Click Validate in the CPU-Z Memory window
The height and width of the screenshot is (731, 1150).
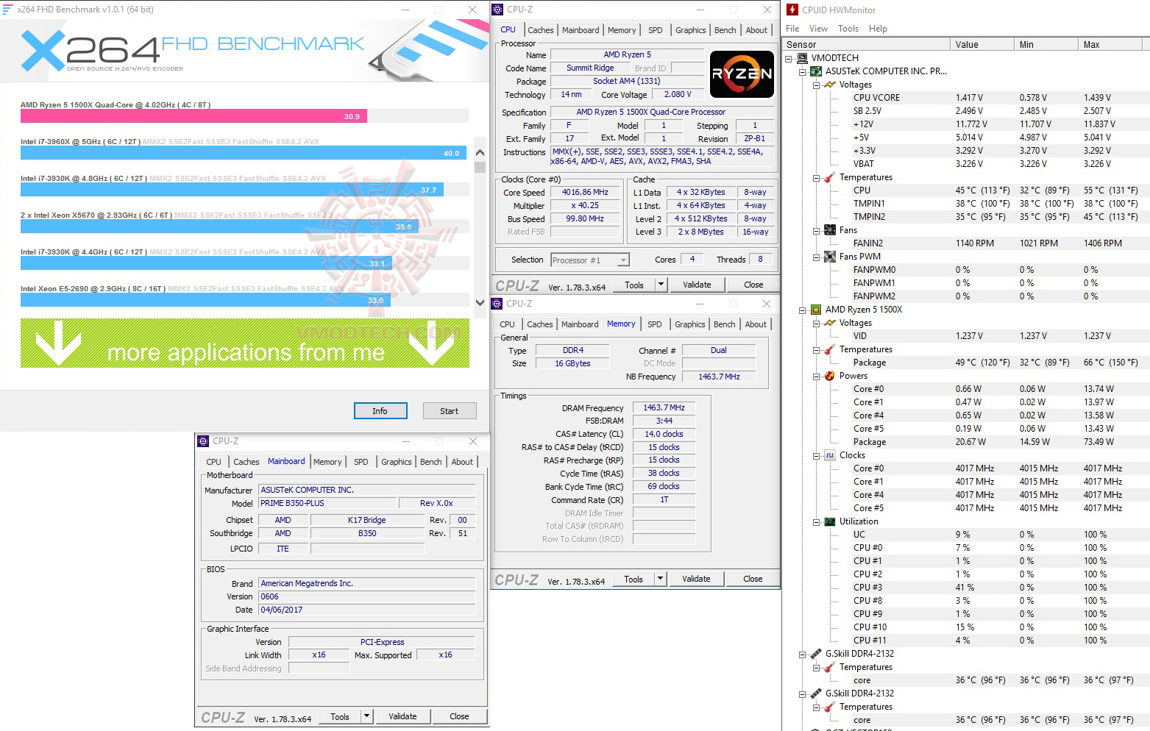pos(695,579)
